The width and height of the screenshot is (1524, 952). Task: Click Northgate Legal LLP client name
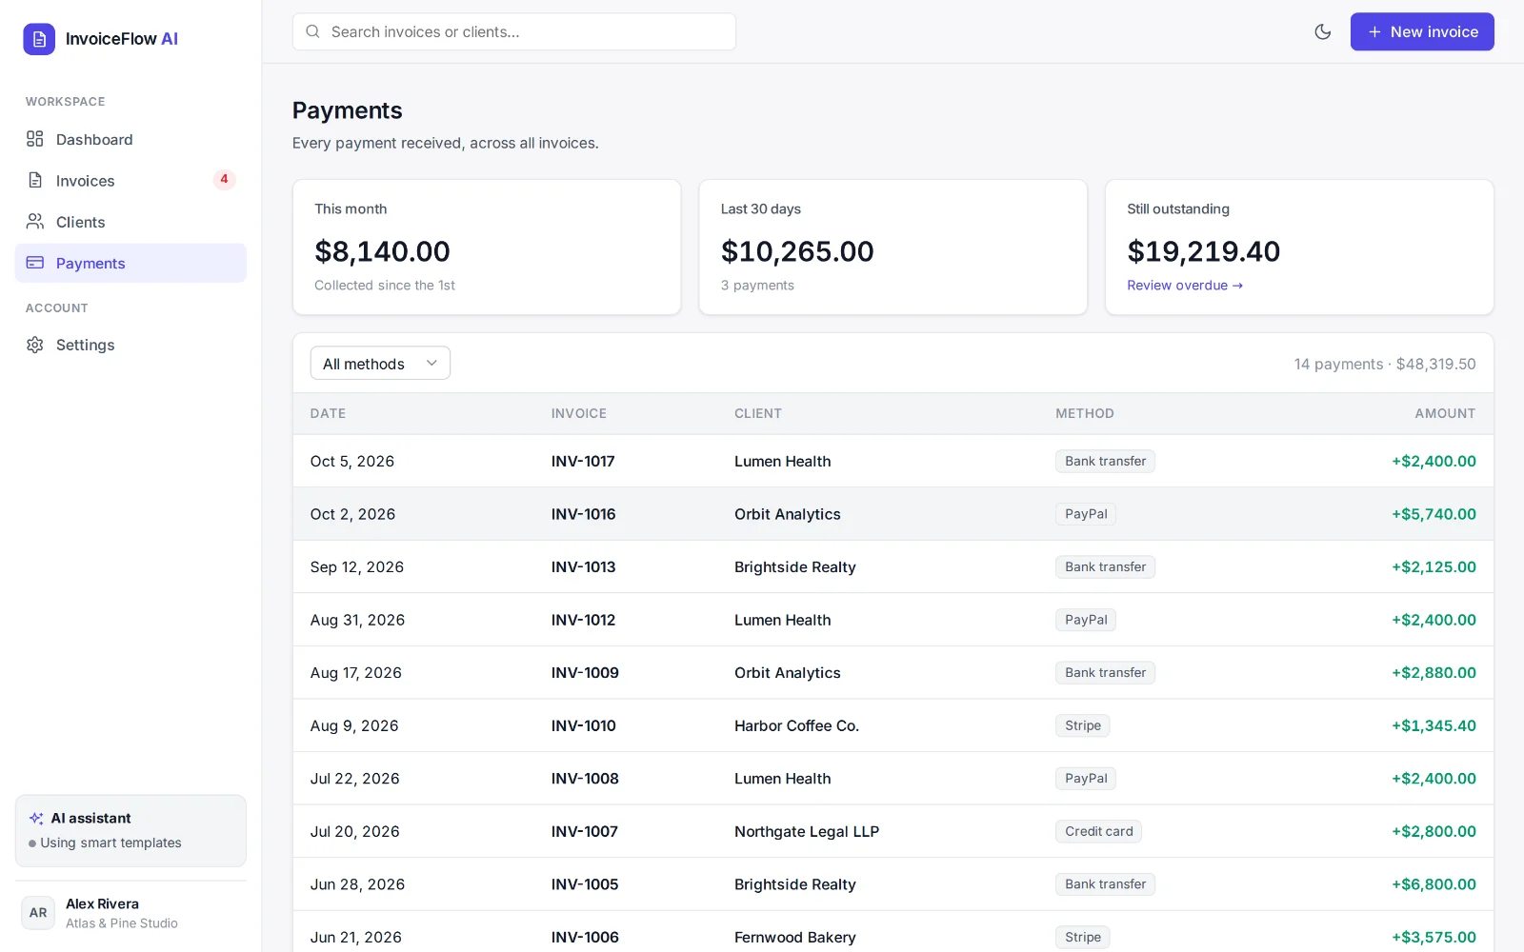(x=807, y=831)
